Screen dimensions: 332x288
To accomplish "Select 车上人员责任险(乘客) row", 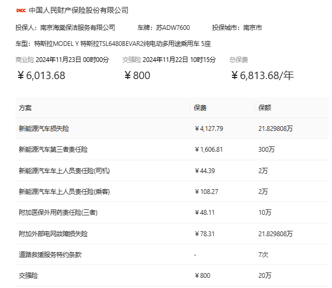I will (172, 191).
